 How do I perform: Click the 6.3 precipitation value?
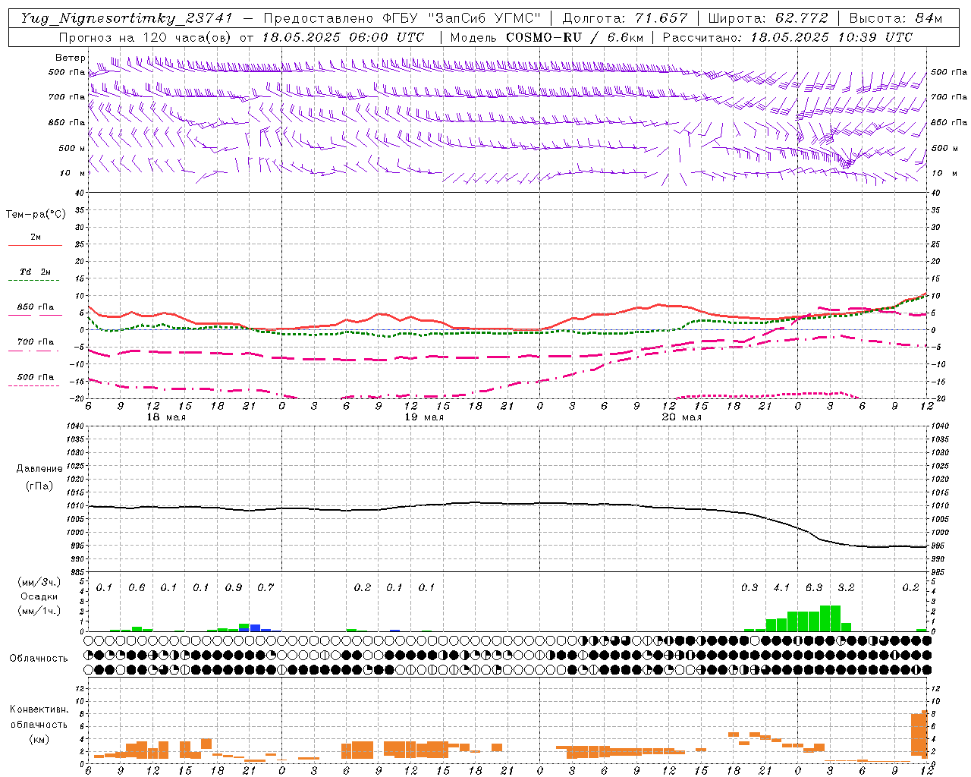point(814,587)
